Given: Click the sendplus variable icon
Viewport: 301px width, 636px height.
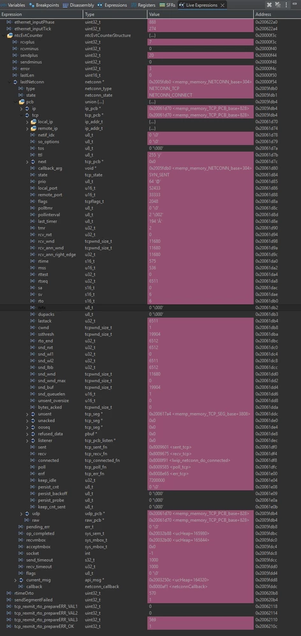Looking at the screenshot, I should pyautogui.click(x=15, y=55).
